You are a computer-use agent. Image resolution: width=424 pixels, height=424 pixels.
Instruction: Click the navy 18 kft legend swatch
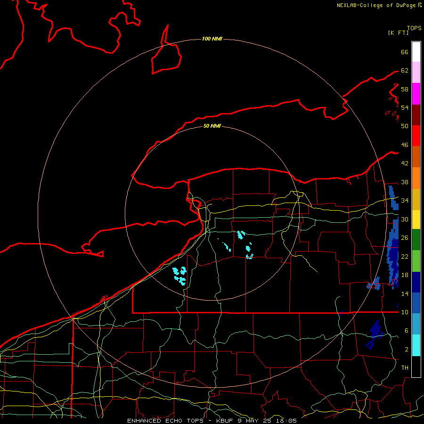coord(416,282)
